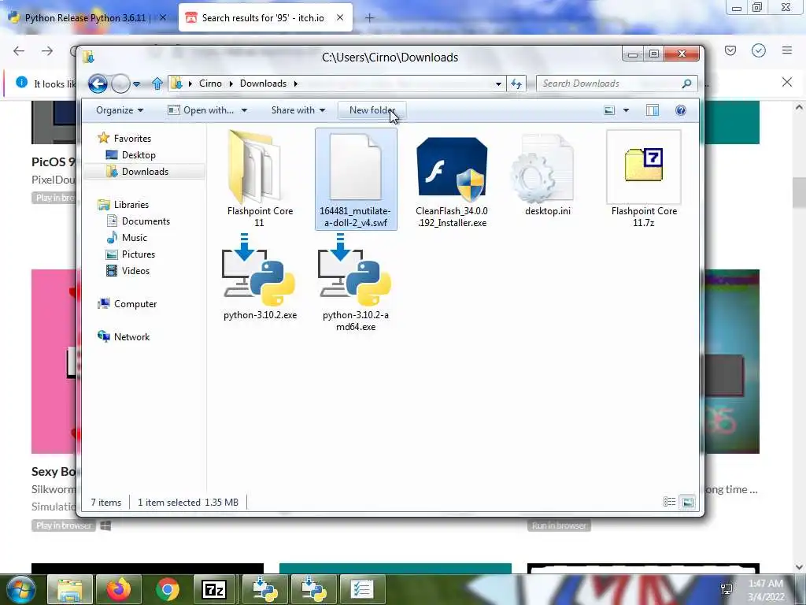Click Downloads in the address breadcrumb

[x=263, y=84]
